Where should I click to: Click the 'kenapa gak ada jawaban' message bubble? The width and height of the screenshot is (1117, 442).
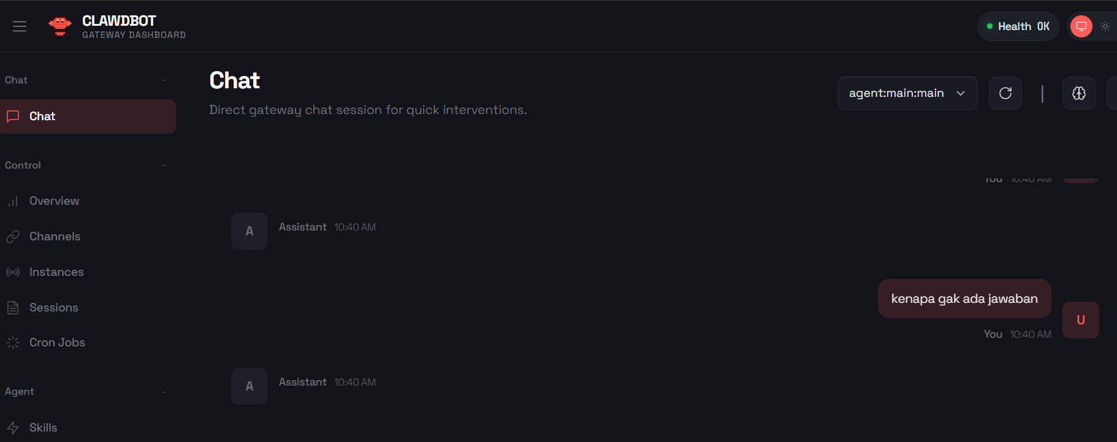(964, 299)
